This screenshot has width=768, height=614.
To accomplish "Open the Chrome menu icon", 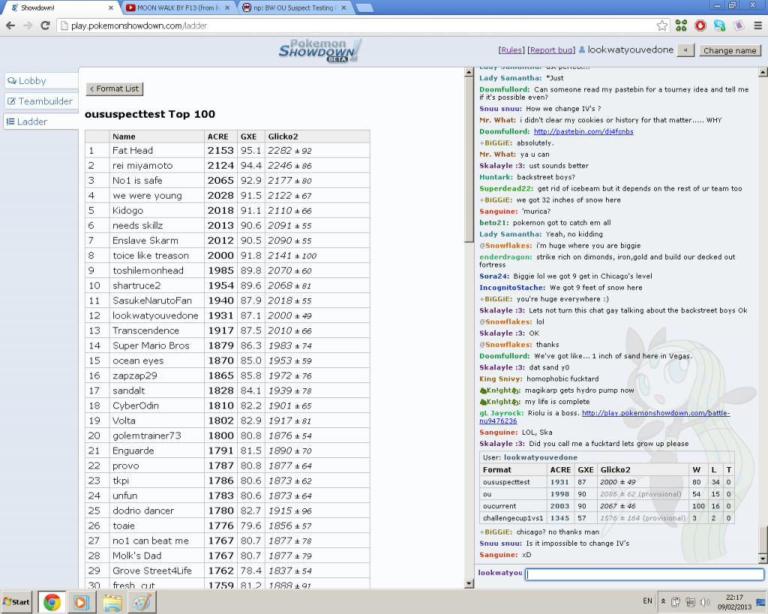I will 757,25.
